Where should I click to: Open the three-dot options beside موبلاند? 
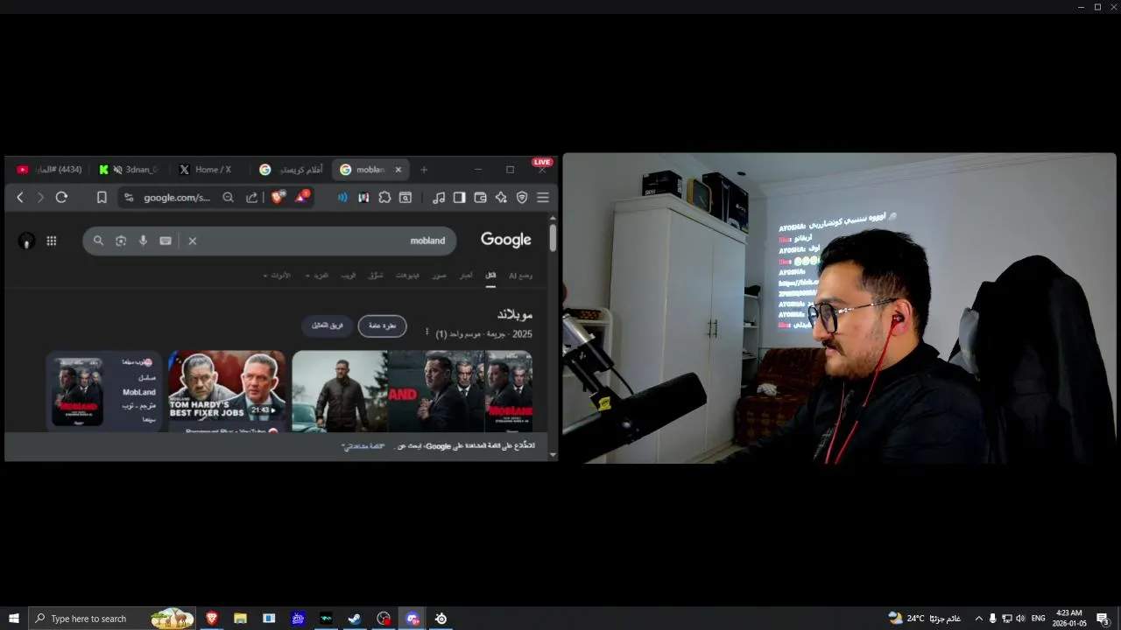pyautogui.click(x=427, y=332)
